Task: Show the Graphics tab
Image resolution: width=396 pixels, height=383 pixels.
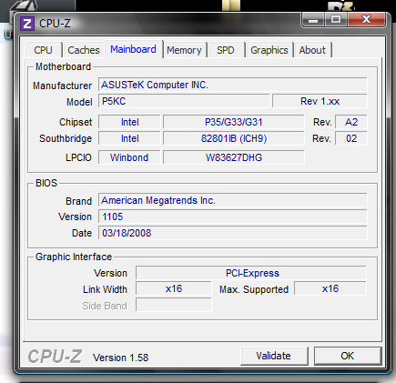Action: (x=269, y=50)
